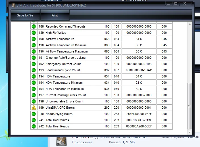The height and width of the screenshot is (147, 200).
Task: Click the yellow warning icon for UltraDMA CRC Errors
Action: 34,108
